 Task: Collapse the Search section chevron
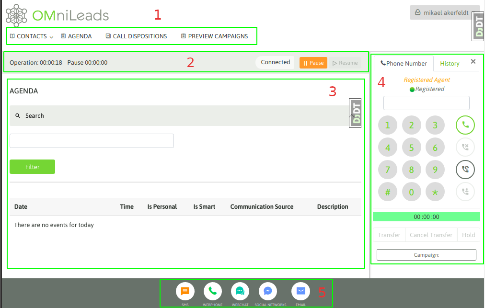click(352, 115)
